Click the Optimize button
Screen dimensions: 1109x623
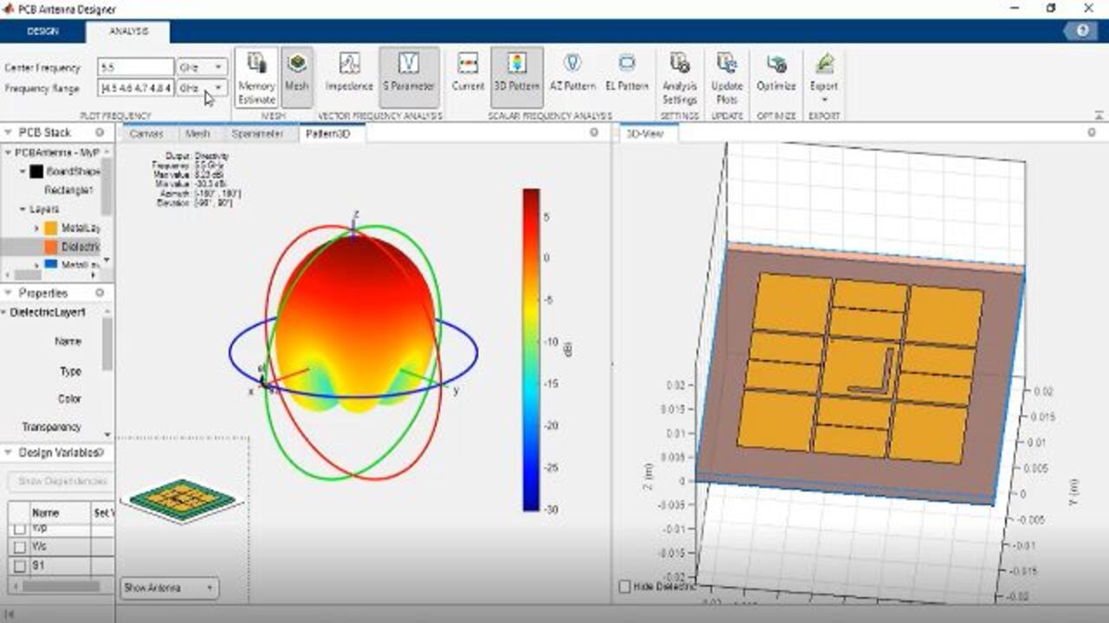click(x=775, y=76)
